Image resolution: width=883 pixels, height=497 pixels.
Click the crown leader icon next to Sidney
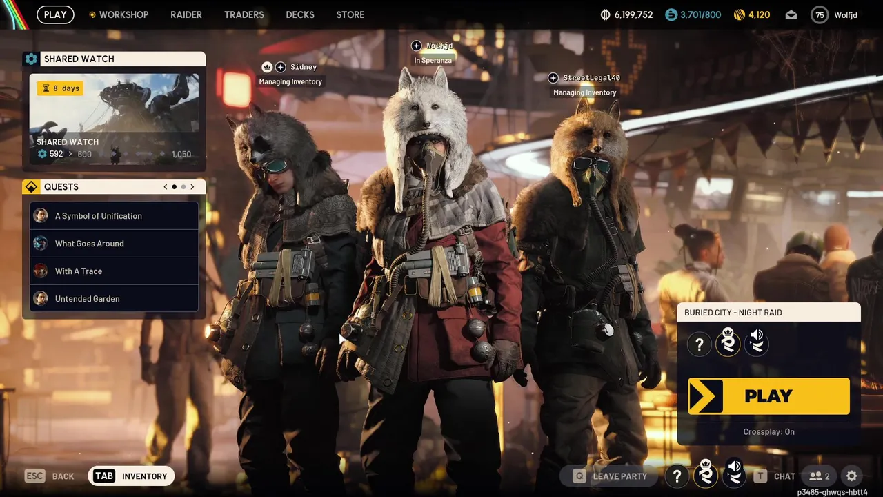(267, 67)
